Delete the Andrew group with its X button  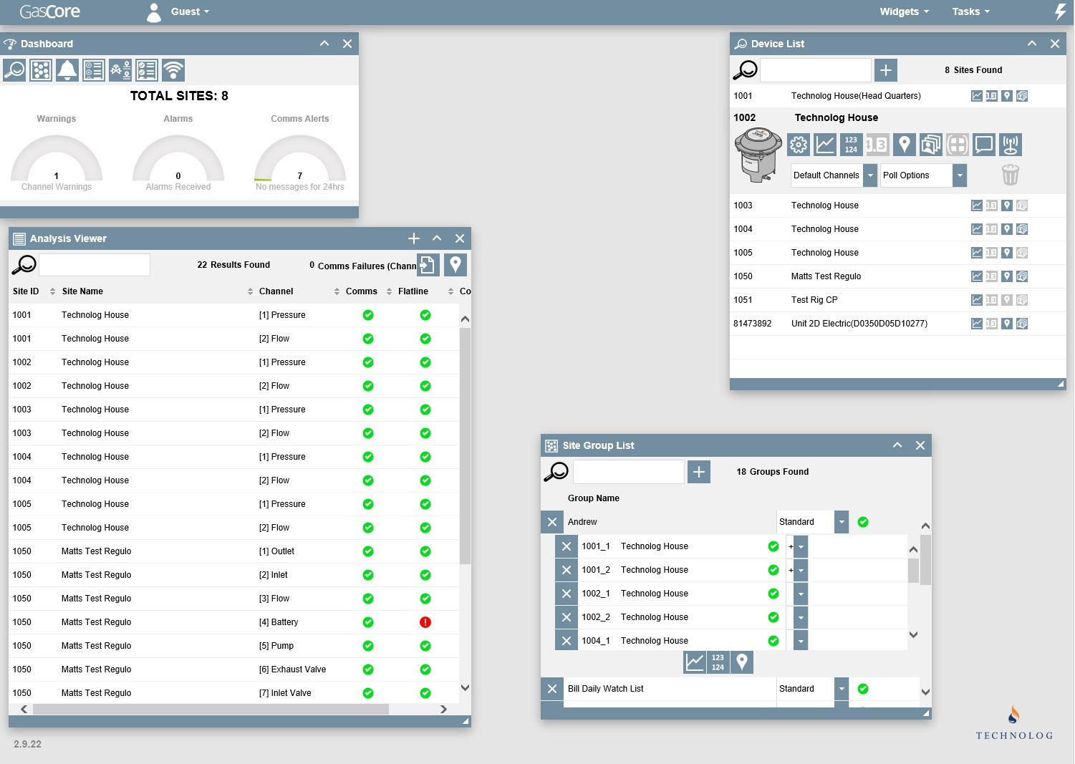click(x=552, y=522)
